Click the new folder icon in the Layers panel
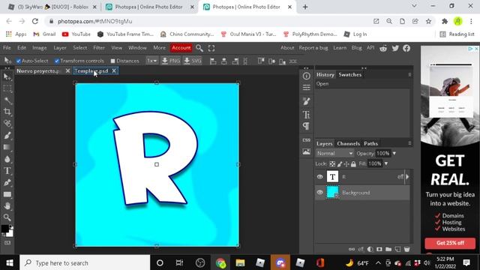Image resolution: width=480 pixels, height=270 pixels. 388,249
